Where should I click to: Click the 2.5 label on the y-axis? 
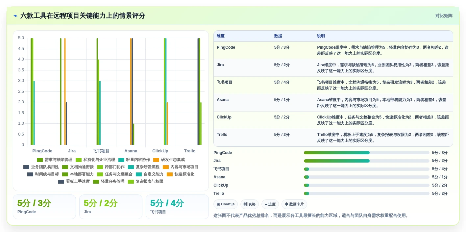coord(21,91)
